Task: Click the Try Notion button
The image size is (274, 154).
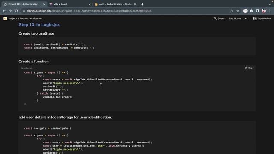Action: pos(262,18)
